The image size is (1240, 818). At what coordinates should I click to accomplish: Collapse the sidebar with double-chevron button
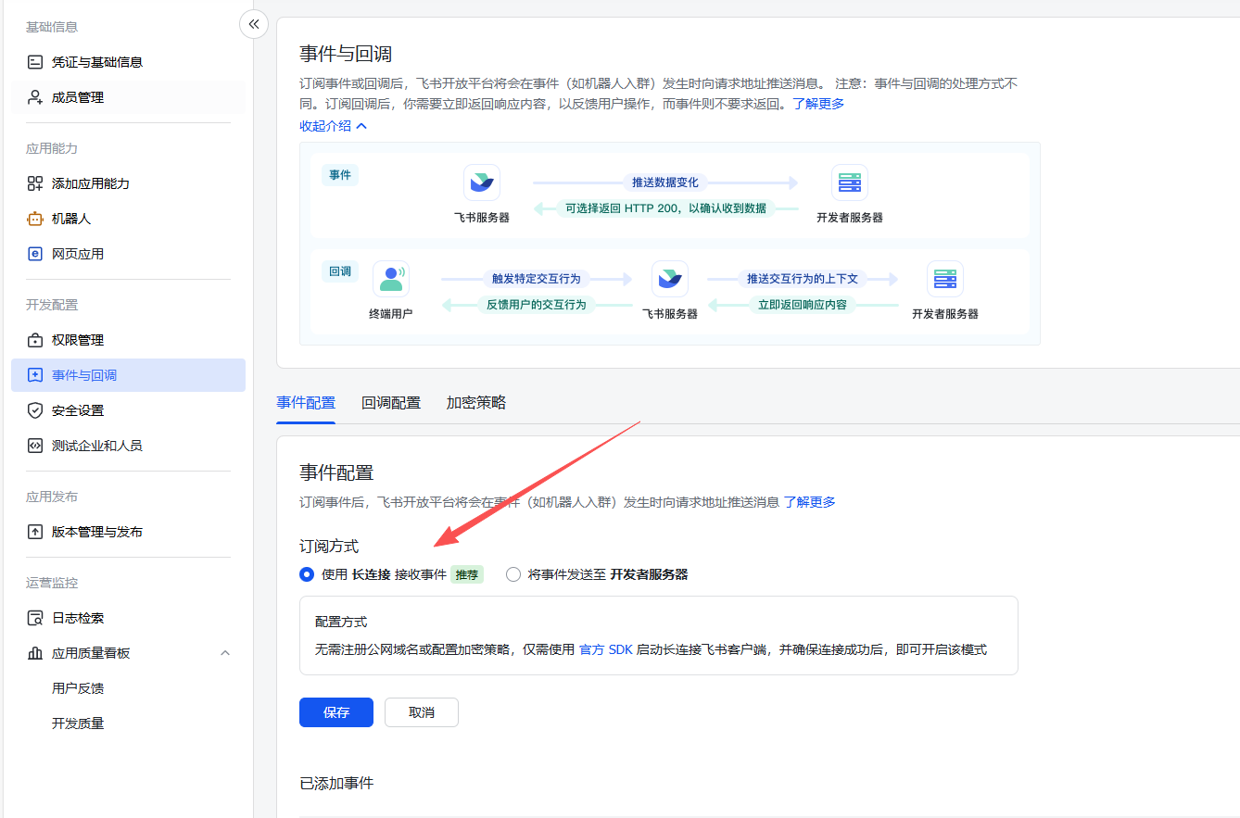[x=254, y=24]
